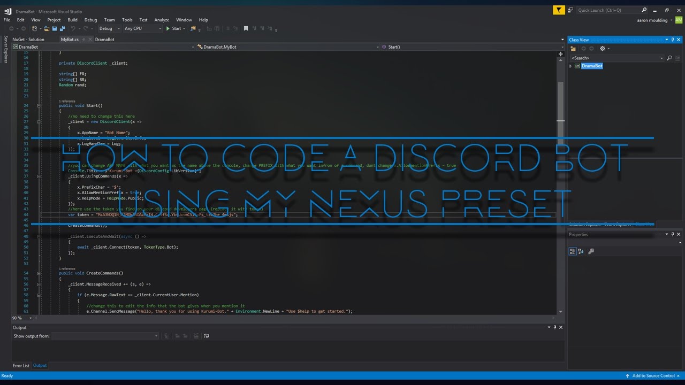
Task: Open the DramaBot.MyBot type dropdown
Action: (x=378, y=47)
